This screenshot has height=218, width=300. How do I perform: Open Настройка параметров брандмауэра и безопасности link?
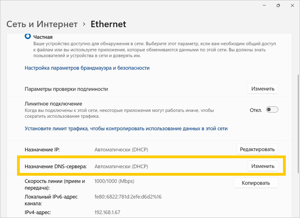point(87,68)
